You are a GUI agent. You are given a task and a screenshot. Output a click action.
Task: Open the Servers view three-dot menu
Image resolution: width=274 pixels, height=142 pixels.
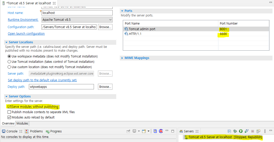[265, 131]
